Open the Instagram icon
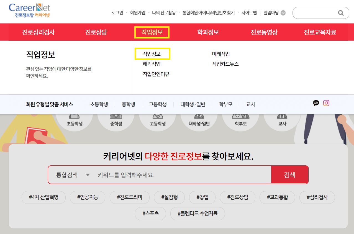 point(326,103)
